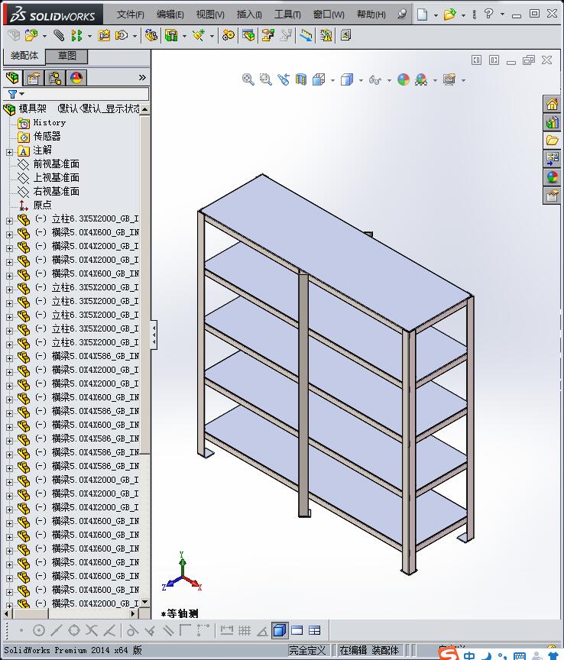564x660 pixels.
Task: Switch to Four View viewport layout
Action: tap(315, 630)
